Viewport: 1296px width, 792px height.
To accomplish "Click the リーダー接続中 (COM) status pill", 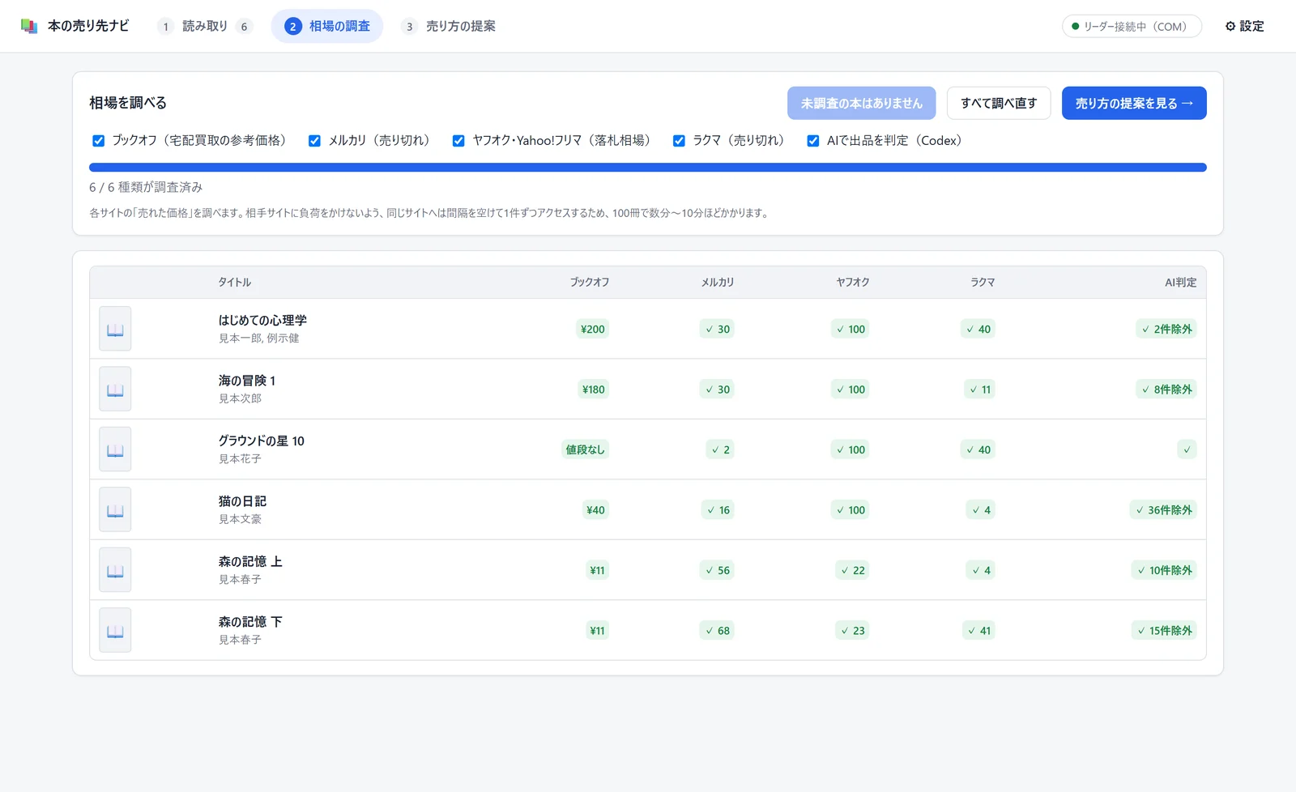I will (x=1132, y=27).
